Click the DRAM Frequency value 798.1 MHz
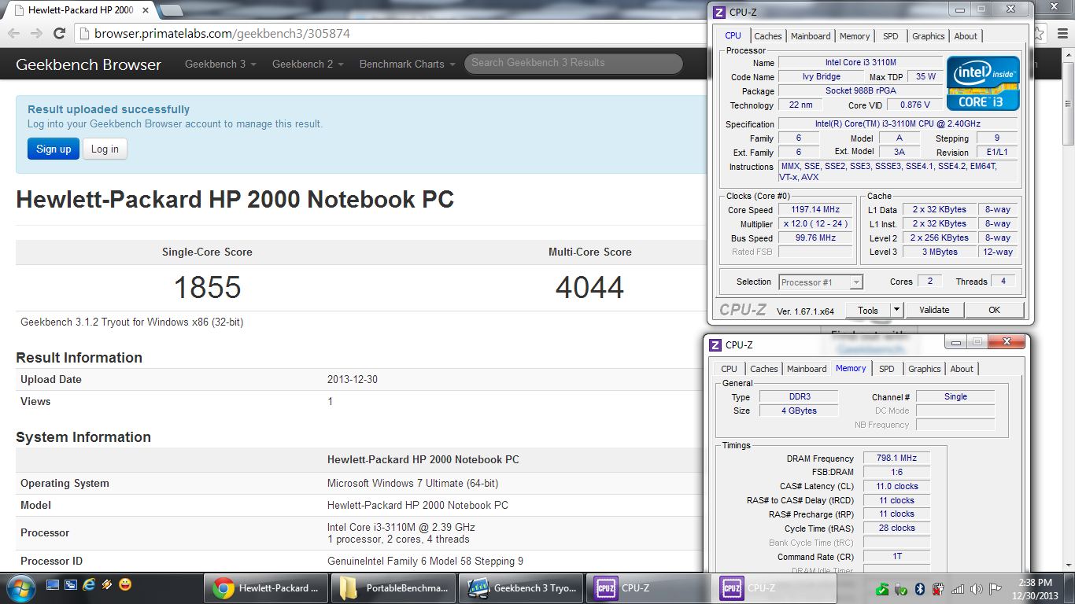 [896, 458]
